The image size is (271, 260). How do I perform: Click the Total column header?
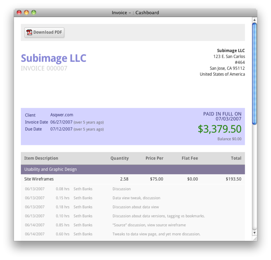(x=237, y=158)
